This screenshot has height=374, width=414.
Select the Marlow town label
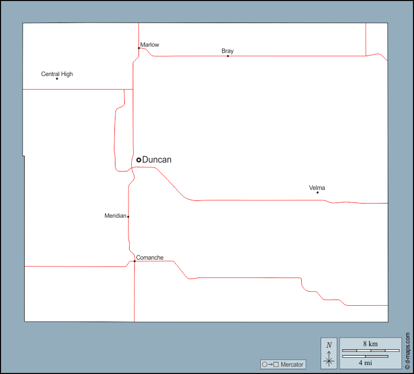click(x=150, y=45)
